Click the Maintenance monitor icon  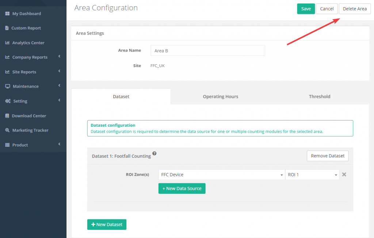(x=7, y=87)
